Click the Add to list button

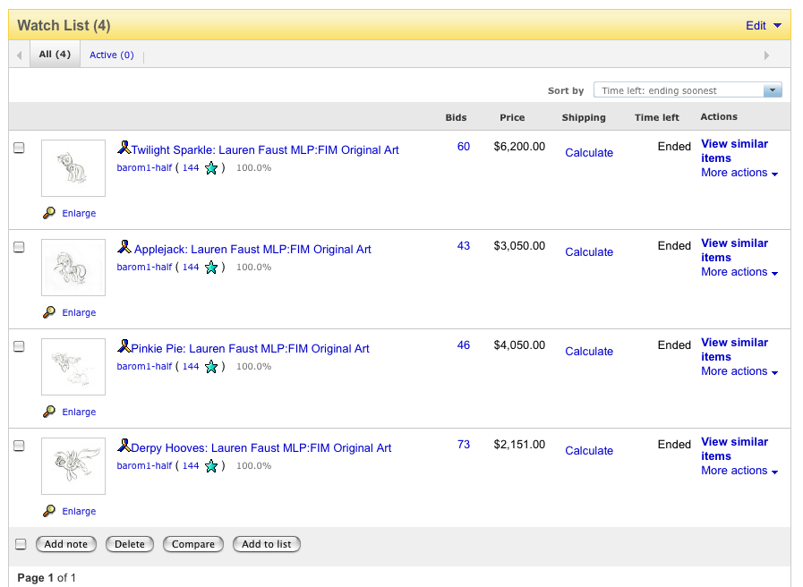point(266,544)
